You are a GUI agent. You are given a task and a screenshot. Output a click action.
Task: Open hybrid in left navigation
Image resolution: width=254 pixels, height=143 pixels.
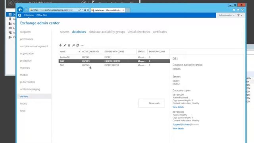coord(24,103)
